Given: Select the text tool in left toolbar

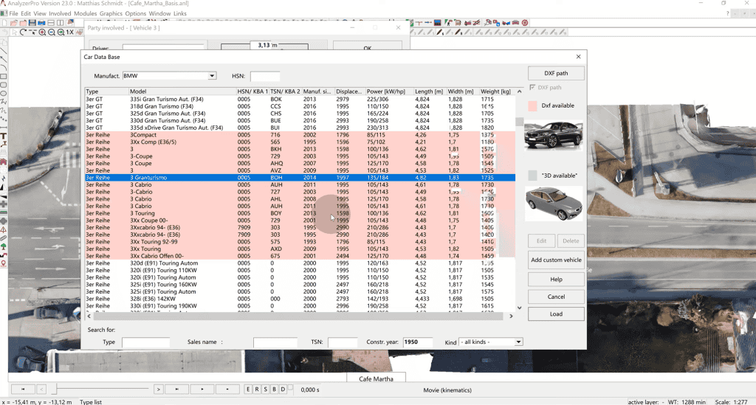Looking at the screenshot, I should tap(4, 136).
